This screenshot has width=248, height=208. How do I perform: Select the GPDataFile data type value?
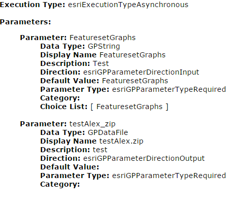(x=108, y=132)
